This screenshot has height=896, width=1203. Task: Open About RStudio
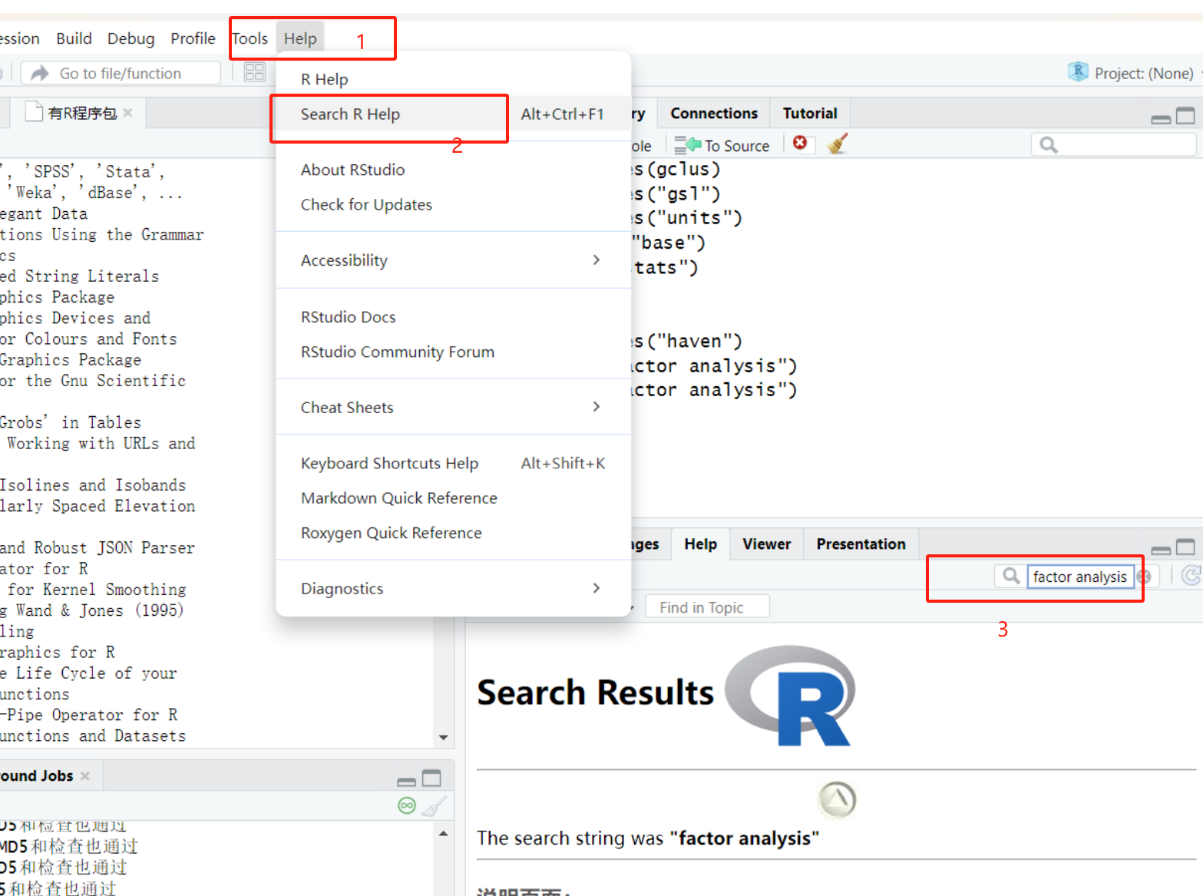[453, 170]
